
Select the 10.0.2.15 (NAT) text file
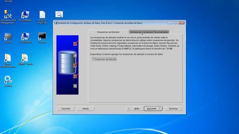[42, 17]
